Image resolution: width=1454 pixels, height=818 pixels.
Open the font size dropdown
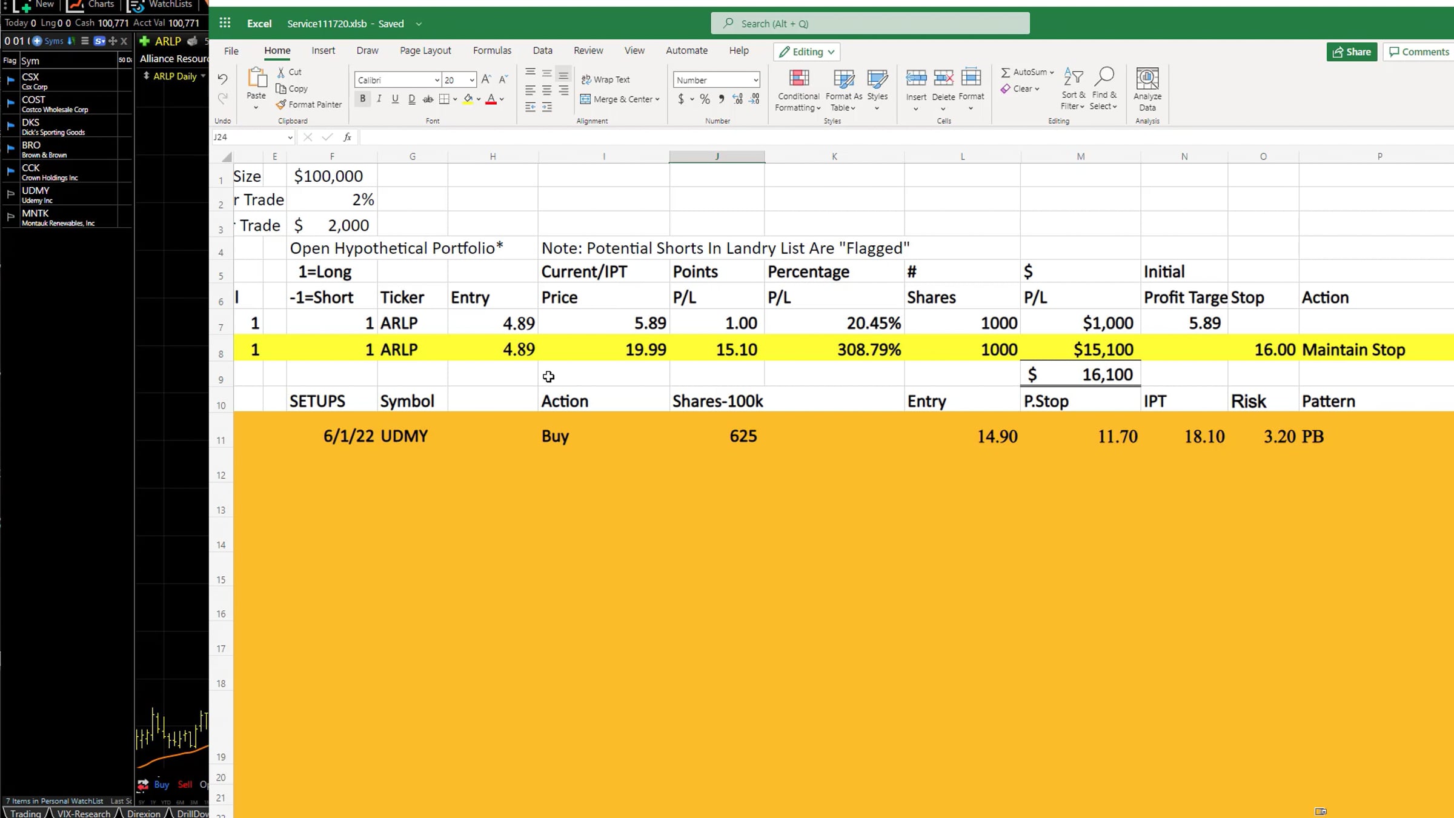[x=471, y=80]
